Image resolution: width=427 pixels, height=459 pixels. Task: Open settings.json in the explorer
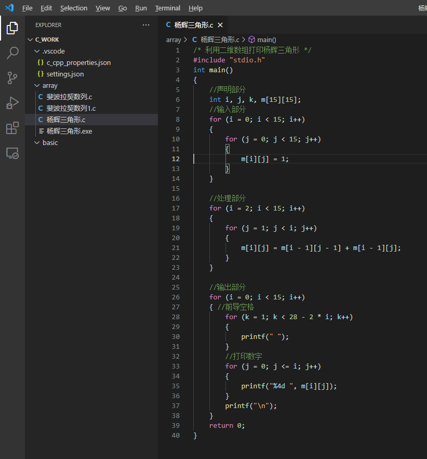(91, 74)
